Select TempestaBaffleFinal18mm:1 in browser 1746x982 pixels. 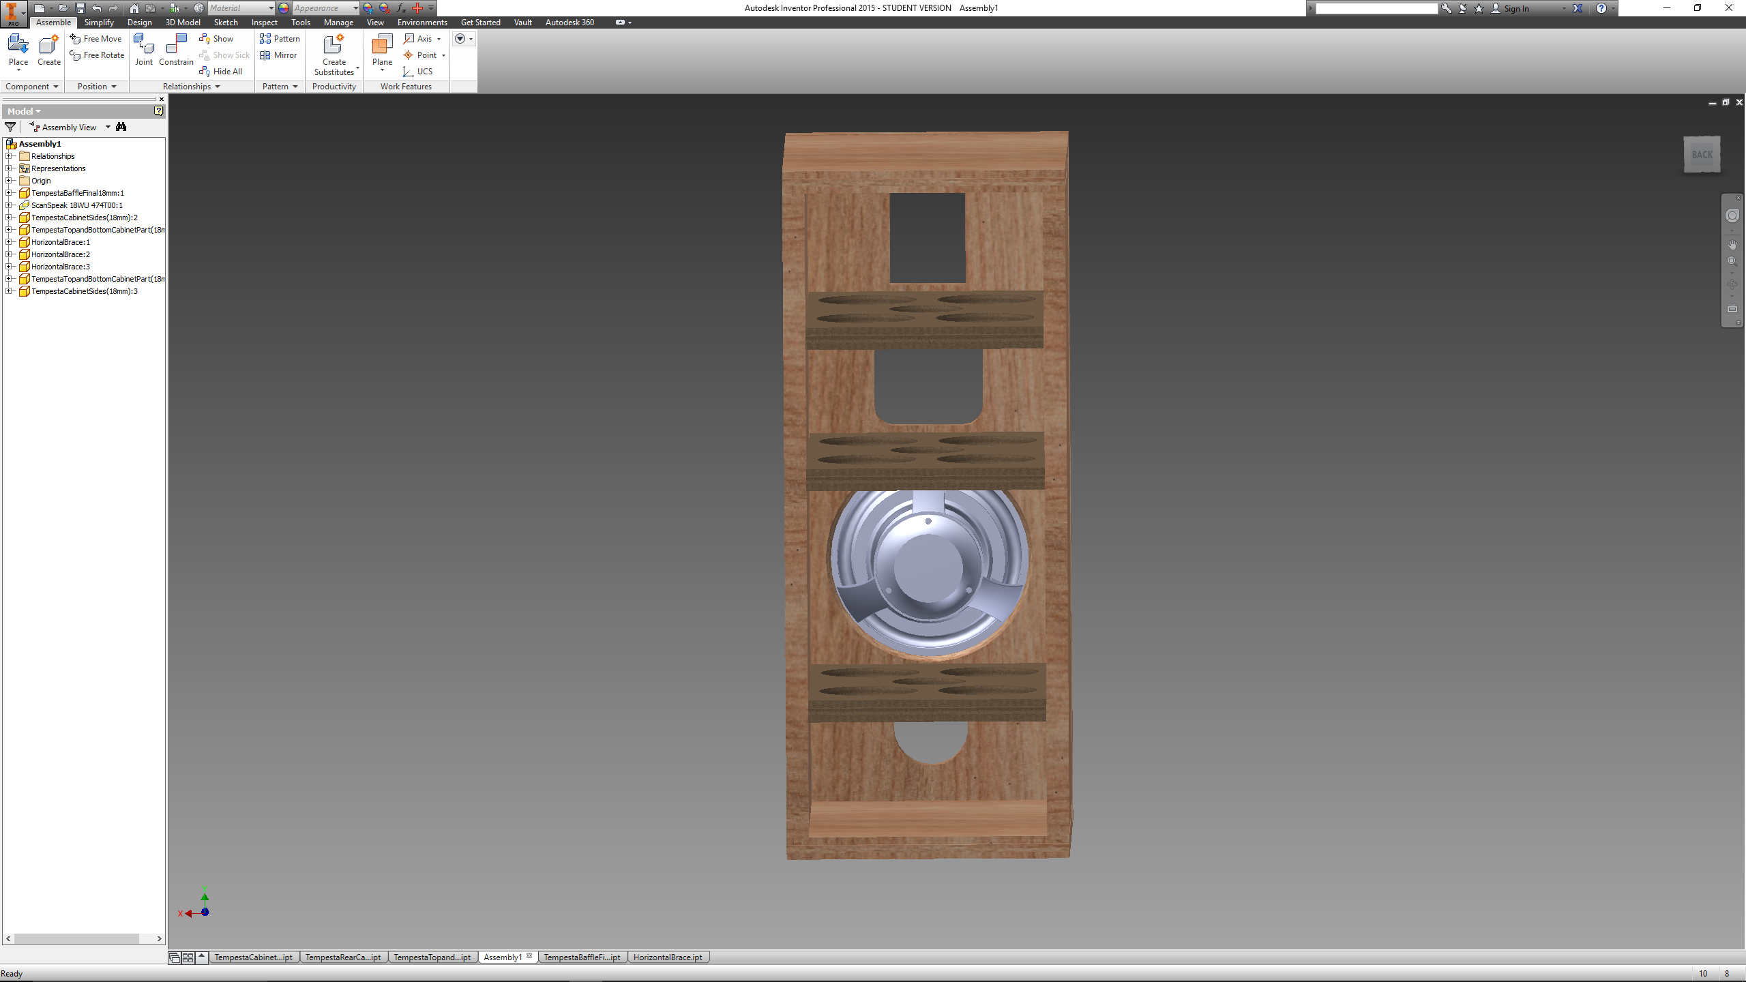pyautogui.click(x=77, y=193)
